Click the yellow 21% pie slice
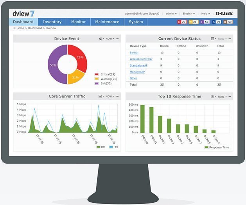Screen dimensions: 246x205 (x=75, y=77)
